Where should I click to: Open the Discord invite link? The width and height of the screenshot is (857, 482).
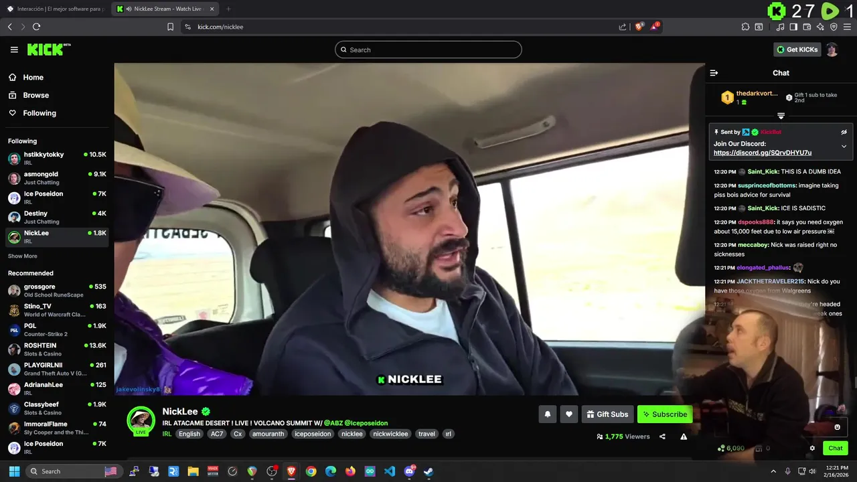pyautogui.click(x=763, y=153)
